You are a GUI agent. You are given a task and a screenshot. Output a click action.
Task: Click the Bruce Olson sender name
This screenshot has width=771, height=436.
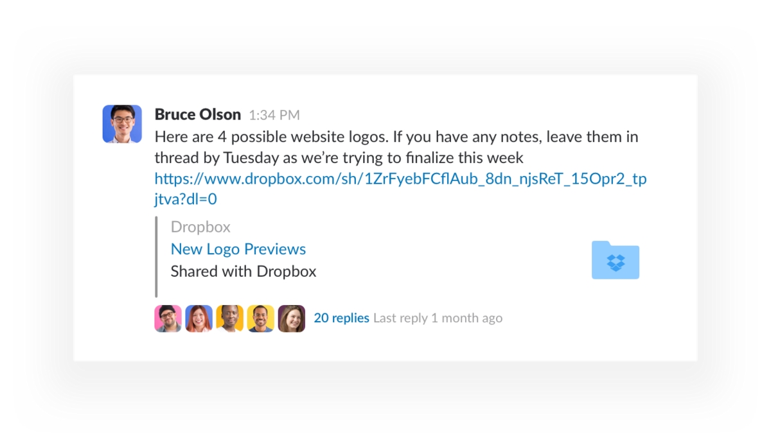[x=198, y=115]
